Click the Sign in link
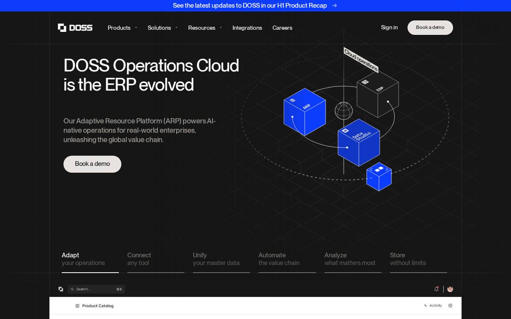511x319 pixels. [389, 27]
